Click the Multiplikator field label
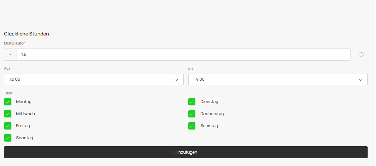This screenshot has width=376, height=166. [x=14, y=43]
